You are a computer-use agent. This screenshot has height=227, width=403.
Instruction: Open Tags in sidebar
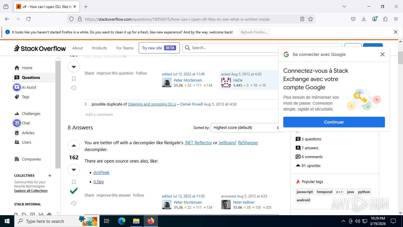click(x=22, y=97)
